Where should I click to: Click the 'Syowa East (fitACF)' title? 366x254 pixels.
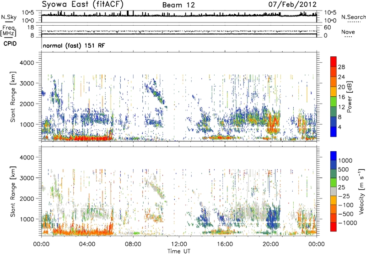(83, 5)
